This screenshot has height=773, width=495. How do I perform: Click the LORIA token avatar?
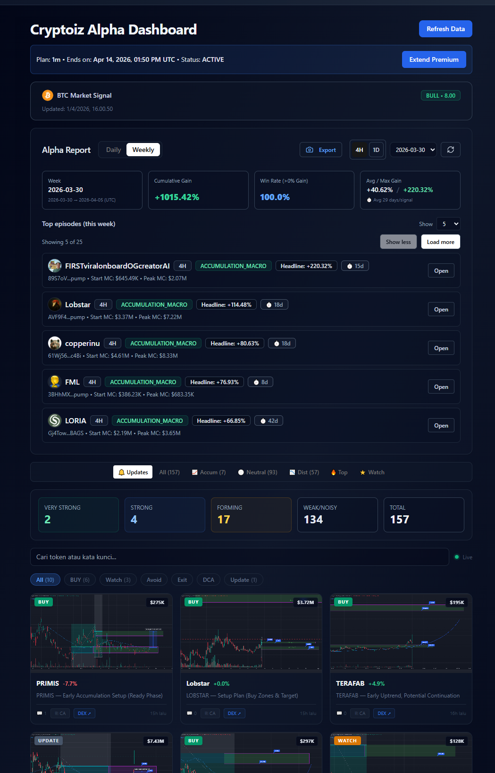pyautogui.click(x=55, y=420)
